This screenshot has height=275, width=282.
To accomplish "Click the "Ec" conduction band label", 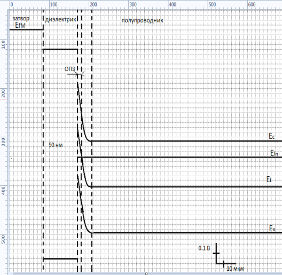I will click(x=271, y=136).
